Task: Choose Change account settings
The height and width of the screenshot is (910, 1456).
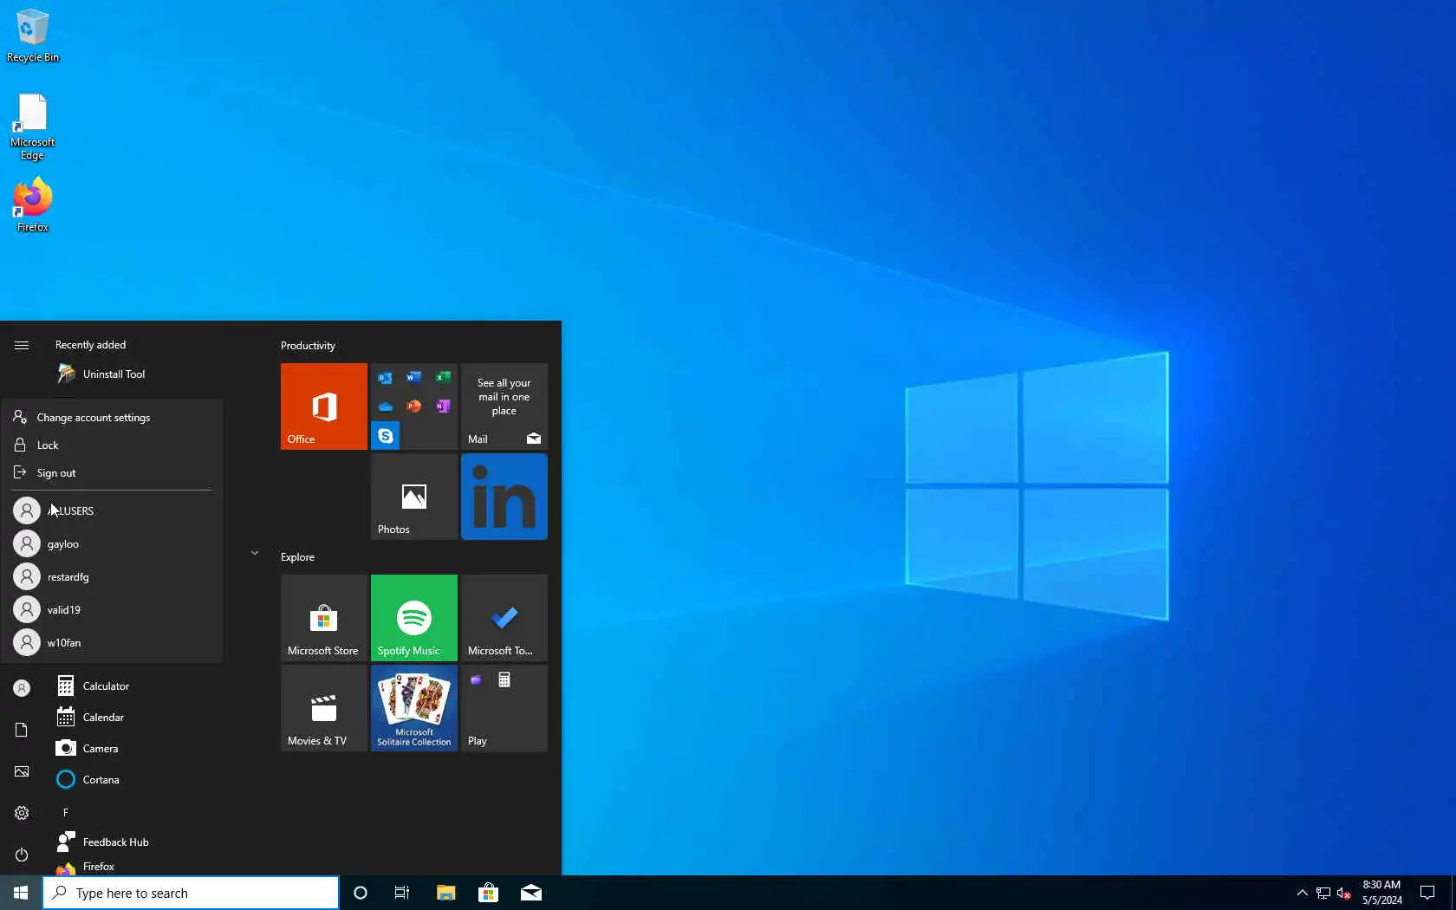Action: 113,418
